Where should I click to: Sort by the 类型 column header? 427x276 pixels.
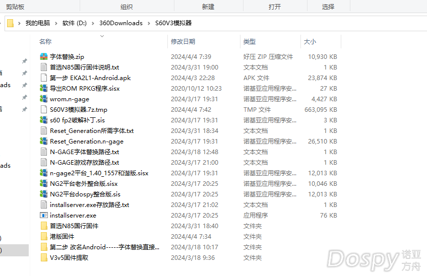(250, 42)
